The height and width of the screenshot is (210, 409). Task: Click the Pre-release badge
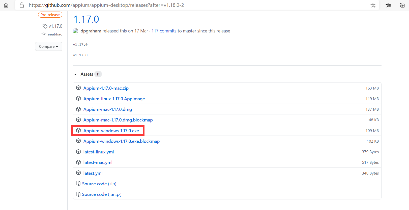click(50, 15)
